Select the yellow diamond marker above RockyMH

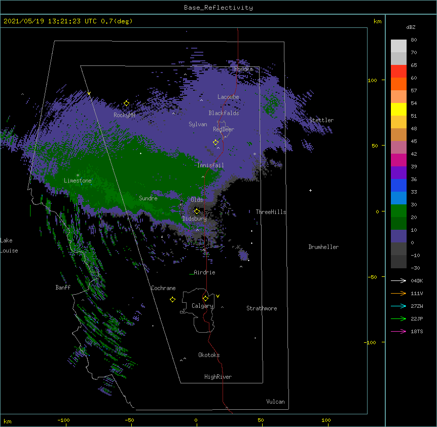coord(126,103)
